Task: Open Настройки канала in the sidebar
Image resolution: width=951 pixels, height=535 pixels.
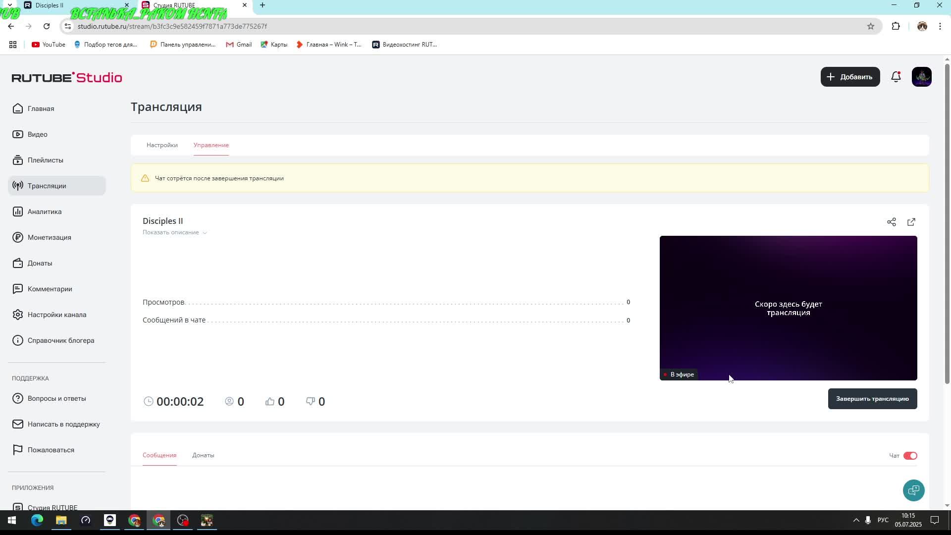Action: tap(56, 315)
